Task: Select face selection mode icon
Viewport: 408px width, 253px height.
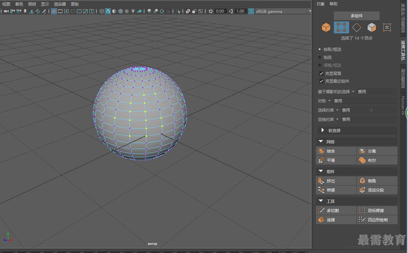Action: coord(372,27)
